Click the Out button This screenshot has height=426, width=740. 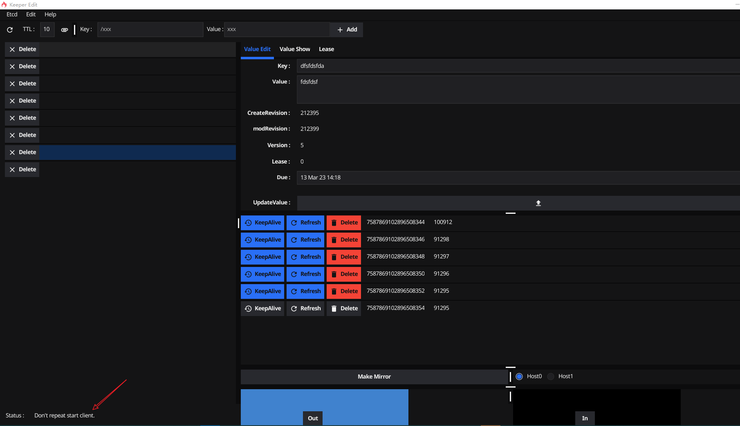pos(313,418)
